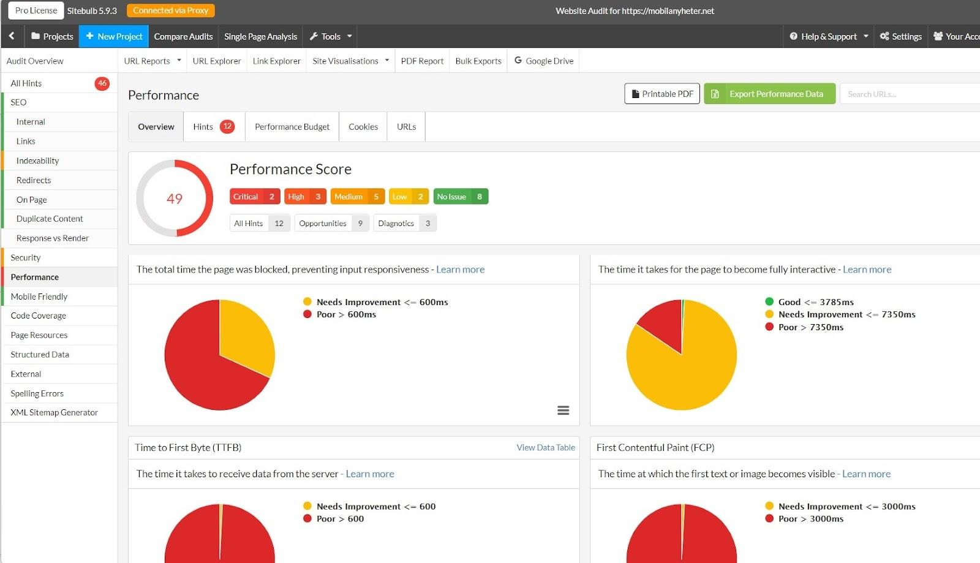The width and height of the screenshot is (980, 563).
Task: Toggle Needs Improvement <= 7350ms legend
Action: click(x=840, y=314)
